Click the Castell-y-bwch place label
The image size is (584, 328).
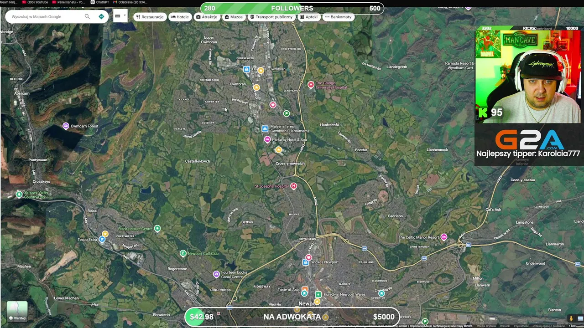198,161
